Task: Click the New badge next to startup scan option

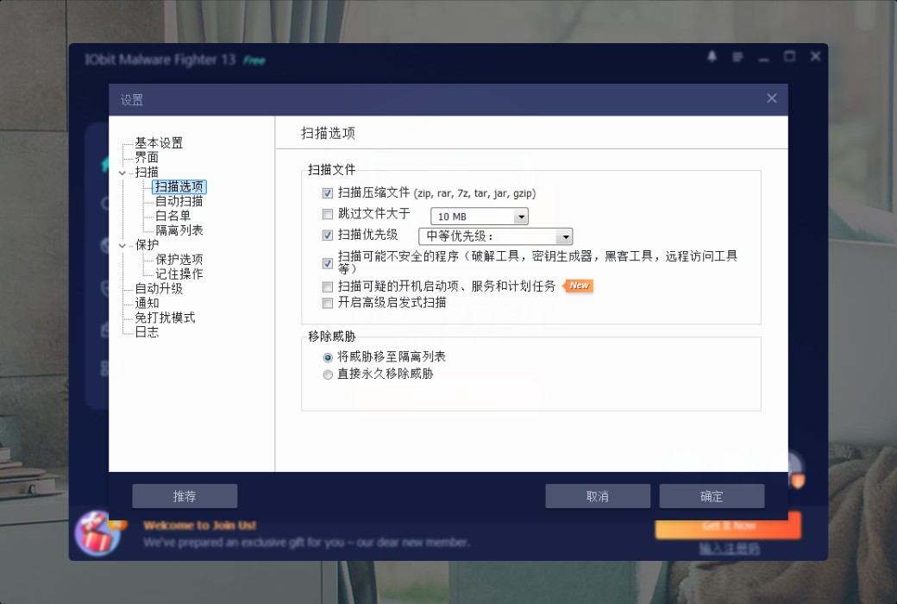Action: (x=578, y=286)
